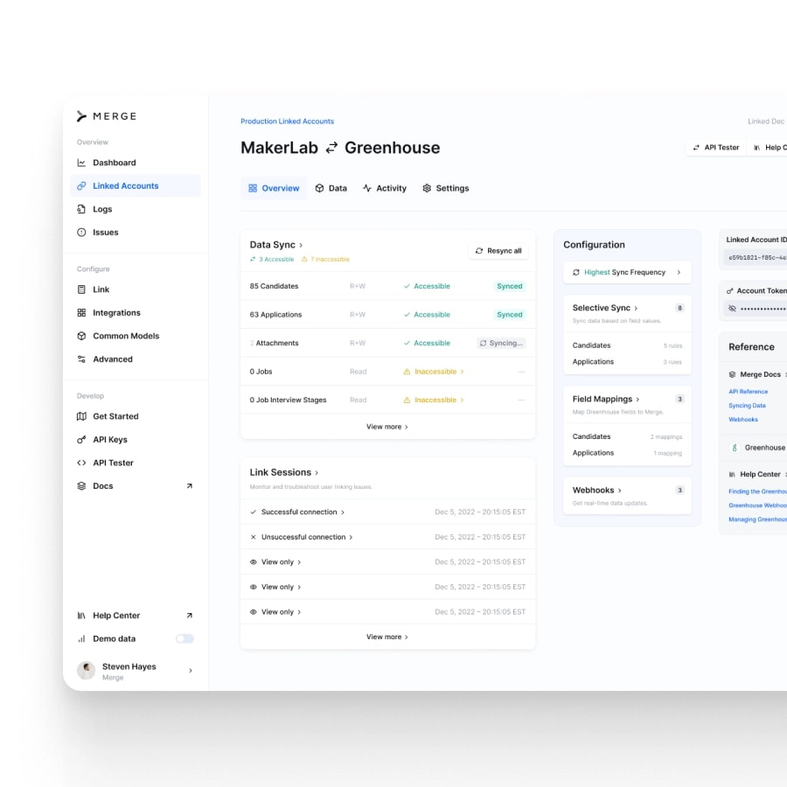This screenshot has width=787, height=787.
Task: Click Applications 1 mapping under Field Mappings
Action: 627,453
